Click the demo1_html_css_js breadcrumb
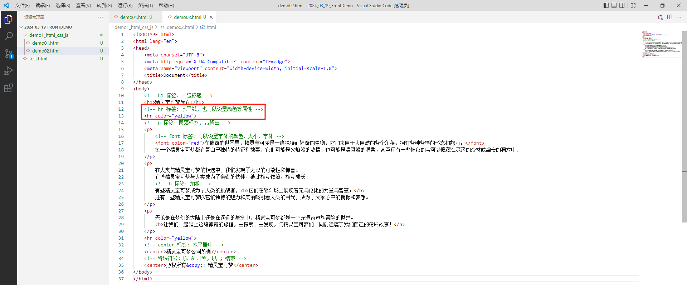 point(134,27)
